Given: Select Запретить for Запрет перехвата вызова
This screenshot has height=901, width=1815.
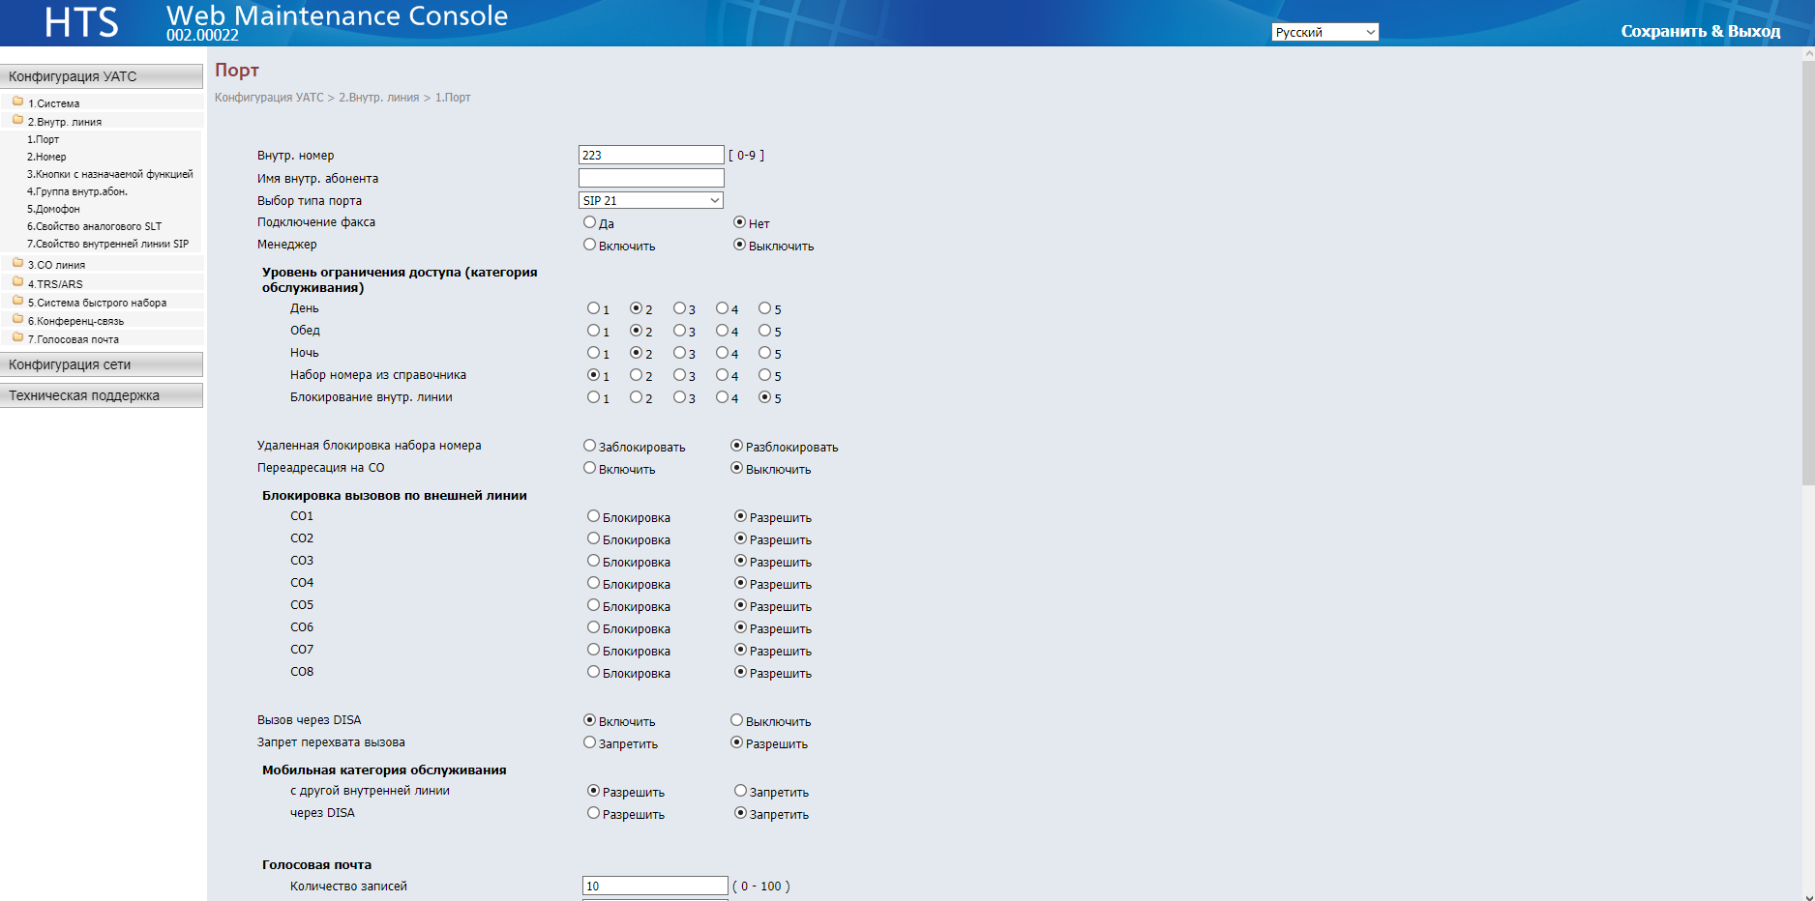Looking at the screenshot, I should (x=589, y=742).
